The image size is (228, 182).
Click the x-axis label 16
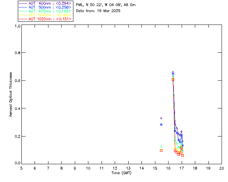pos(169,168)
